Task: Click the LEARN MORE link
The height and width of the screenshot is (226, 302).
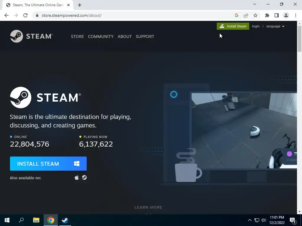Action: pos(148,207)
